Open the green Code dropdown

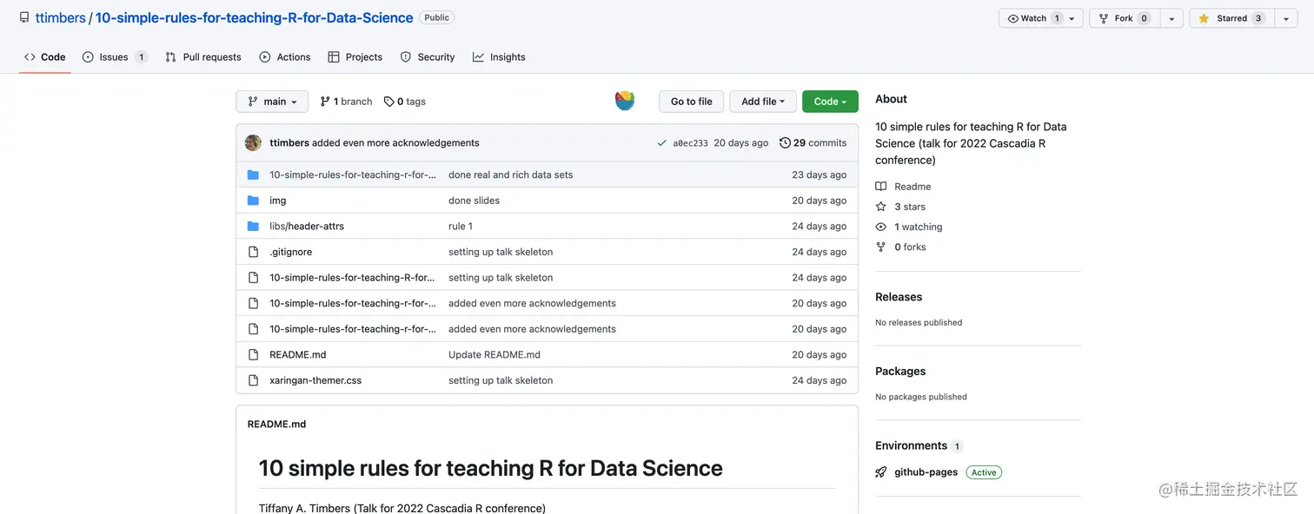(829, 101)
